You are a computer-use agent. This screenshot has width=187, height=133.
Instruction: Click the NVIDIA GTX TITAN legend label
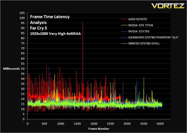click(141, 25)
